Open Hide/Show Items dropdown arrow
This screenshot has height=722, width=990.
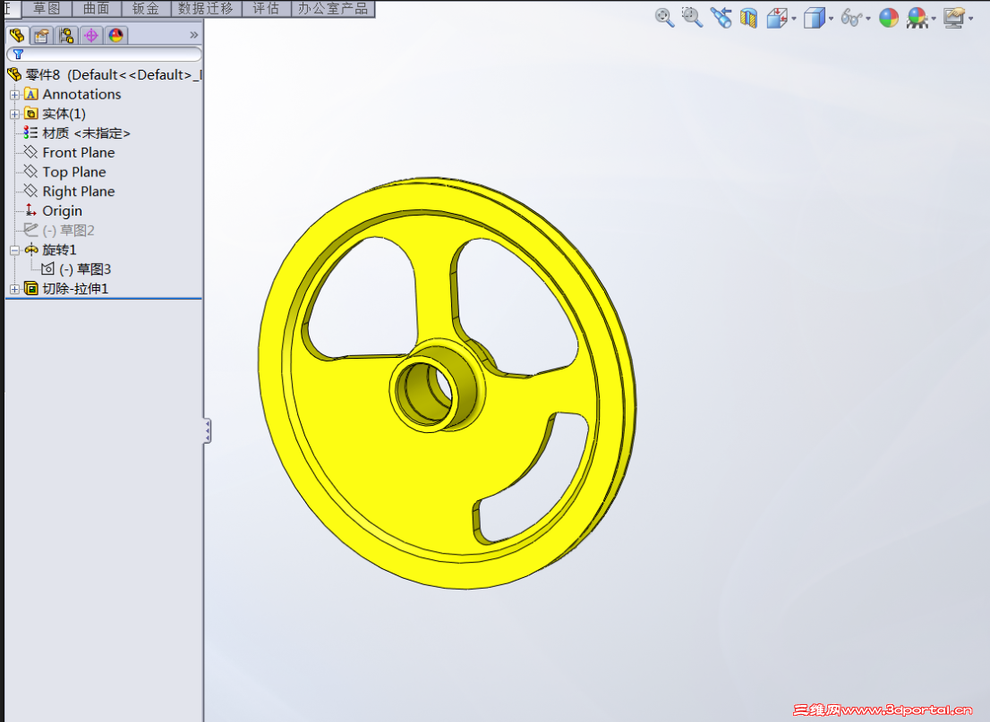tap(868, 18)
